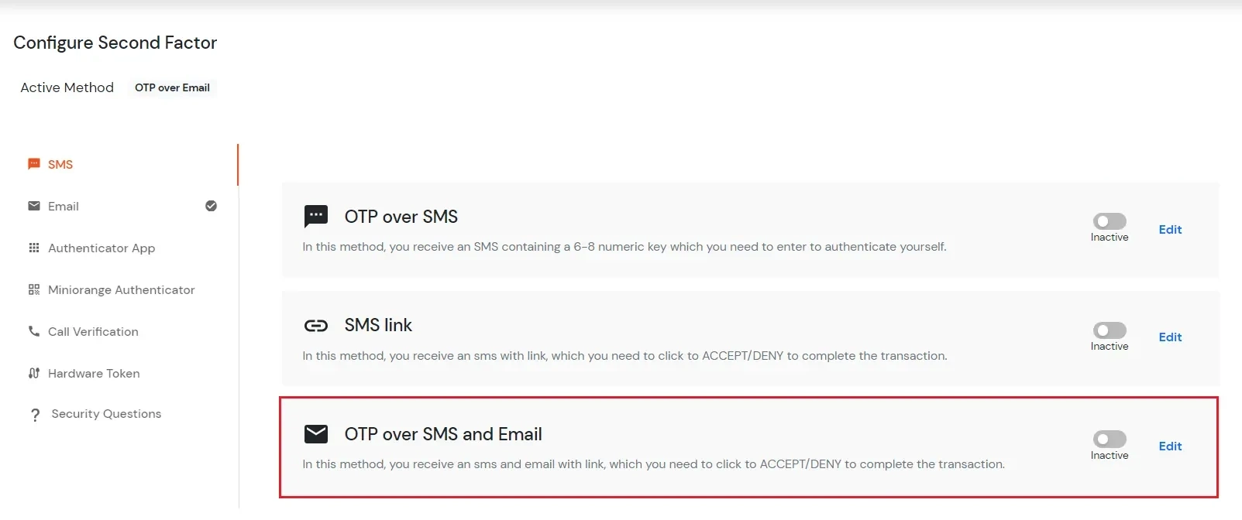Click the OTP over Email active method label

172,87
